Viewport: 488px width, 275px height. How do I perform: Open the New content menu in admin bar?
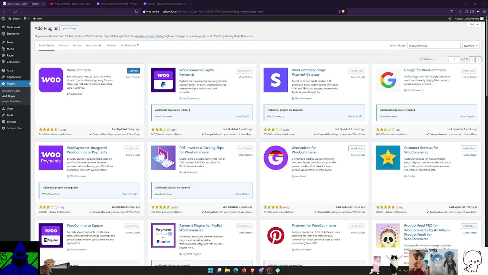tap(37, 18)
